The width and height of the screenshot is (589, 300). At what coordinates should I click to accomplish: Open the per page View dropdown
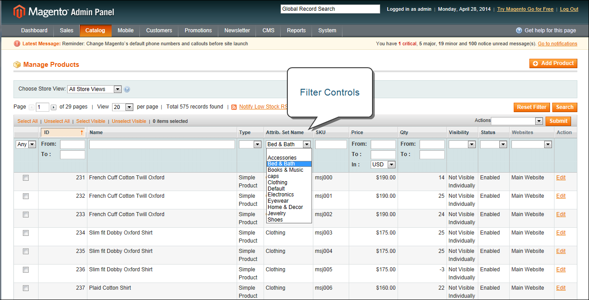123,107
